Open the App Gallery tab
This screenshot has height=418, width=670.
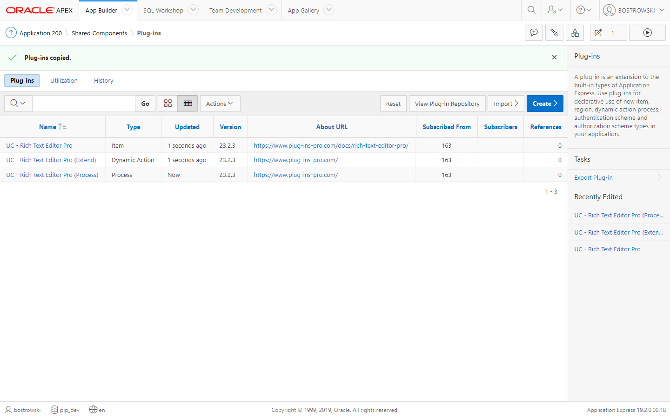(x=303, y=10)
